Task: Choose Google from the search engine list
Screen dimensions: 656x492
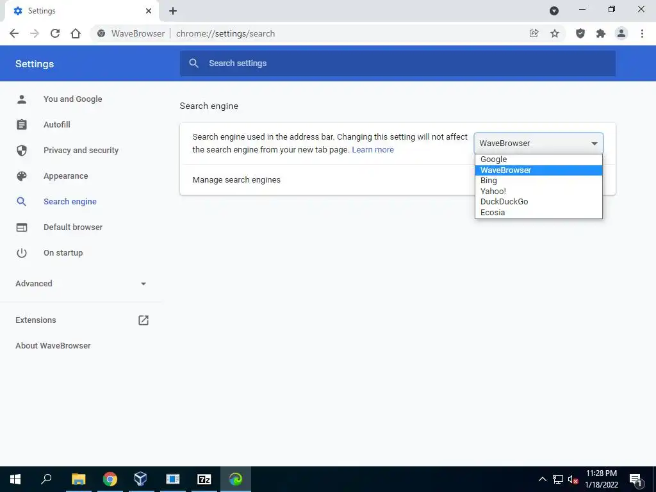Action: 538,160
